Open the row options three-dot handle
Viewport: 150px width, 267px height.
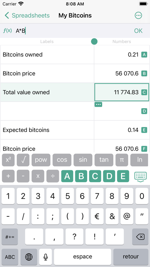(98, 104)
